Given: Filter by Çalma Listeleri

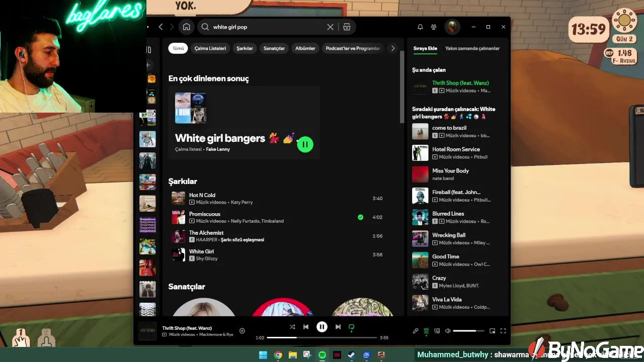Looking at the screenshot, I should tap(210, 48).
